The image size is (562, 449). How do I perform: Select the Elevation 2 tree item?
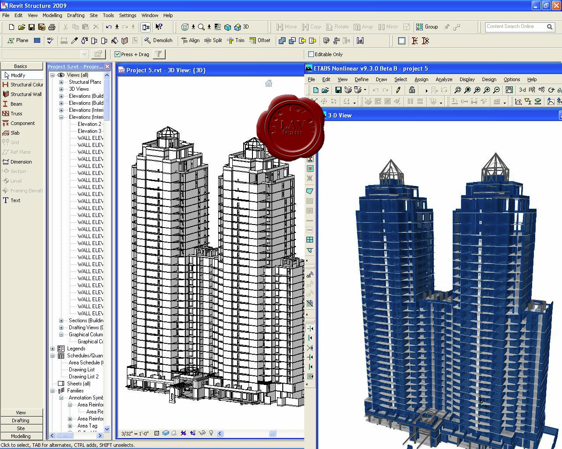click(90, 124)
